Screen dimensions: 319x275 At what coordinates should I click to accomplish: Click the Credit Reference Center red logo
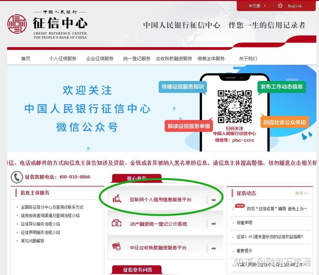coord(17,24)
